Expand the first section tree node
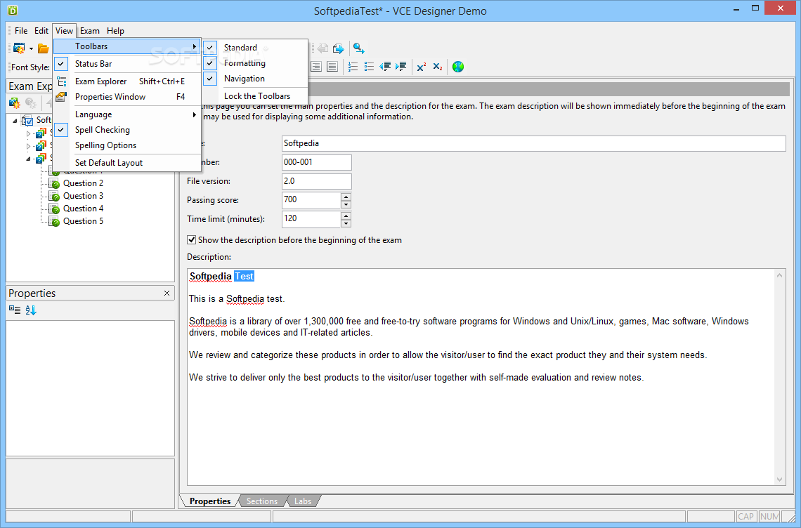 point(28,134)
